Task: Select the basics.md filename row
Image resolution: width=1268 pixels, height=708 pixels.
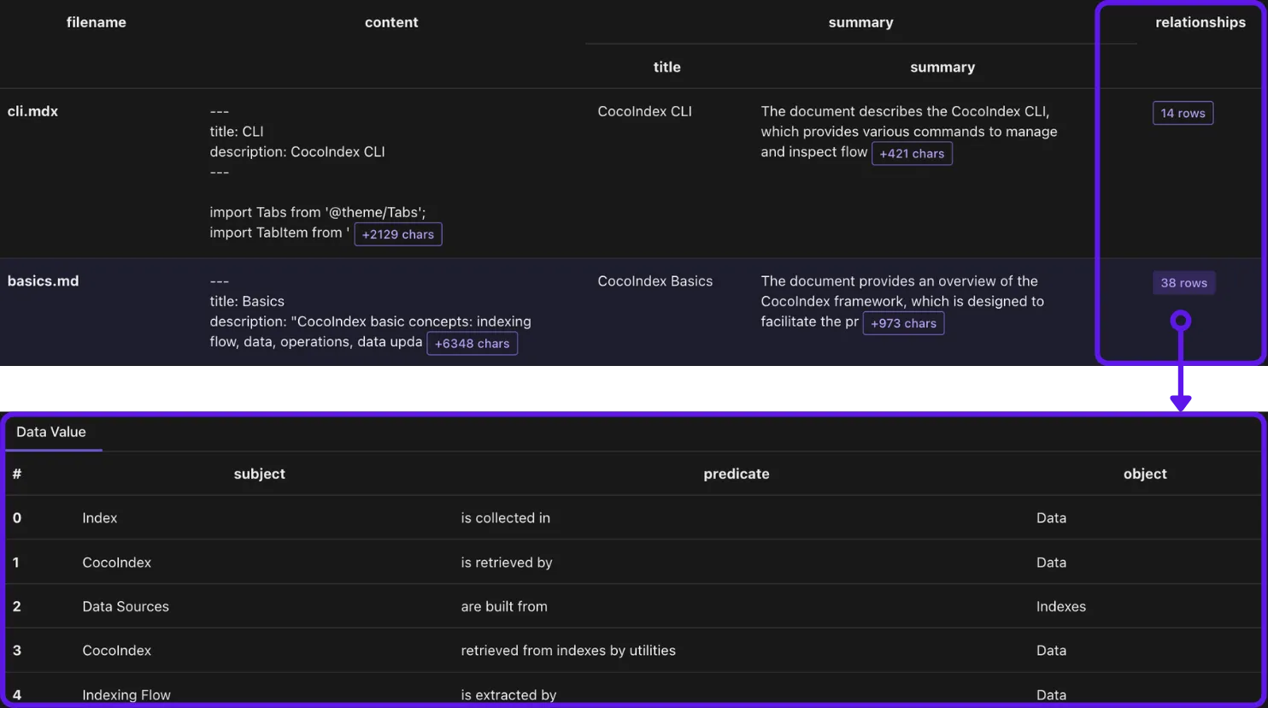Action: (x=43, y=281)
